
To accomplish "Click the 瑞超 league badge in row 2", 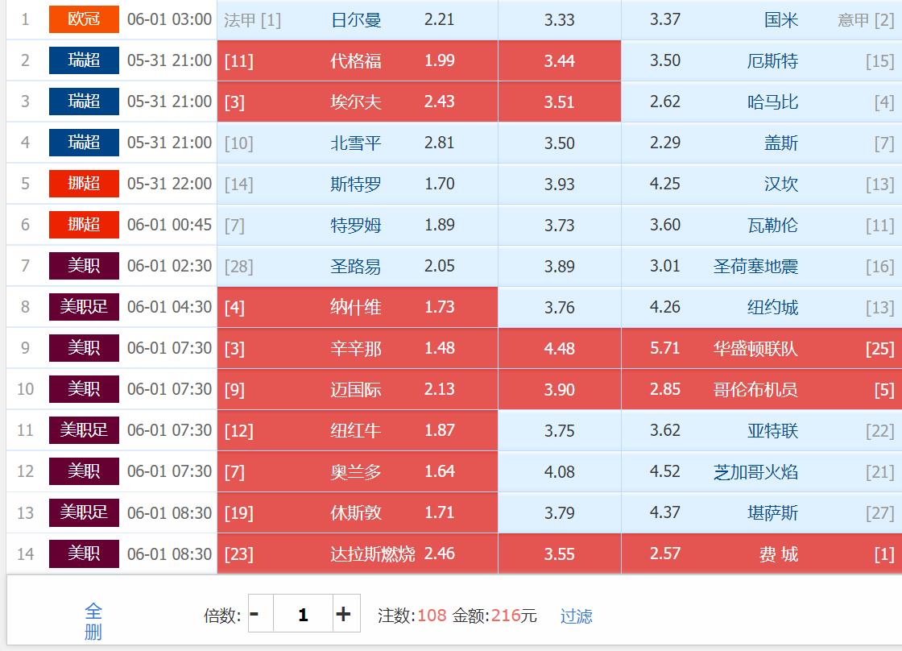I will click(84, 60).
